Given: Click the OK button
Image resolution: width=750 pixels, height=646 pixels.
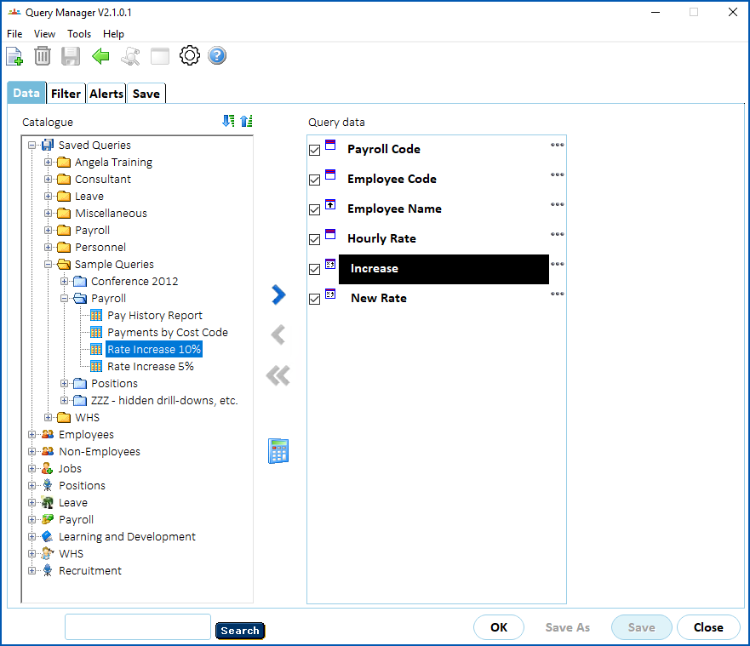Looking at the screenshot, I should point(499,627).
